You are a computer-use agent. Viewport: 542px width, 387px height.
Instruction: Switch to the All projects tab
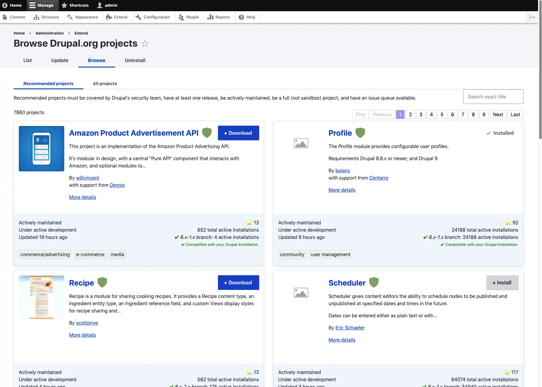[105, 84]
